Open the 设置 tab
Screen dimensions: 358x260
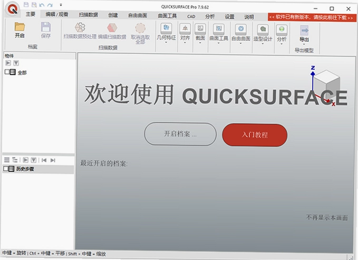229,17
